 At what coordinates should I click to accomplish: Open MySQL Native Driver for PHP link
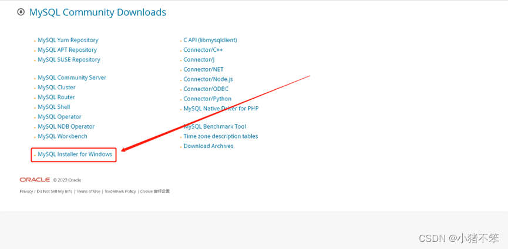coord(221,109)
